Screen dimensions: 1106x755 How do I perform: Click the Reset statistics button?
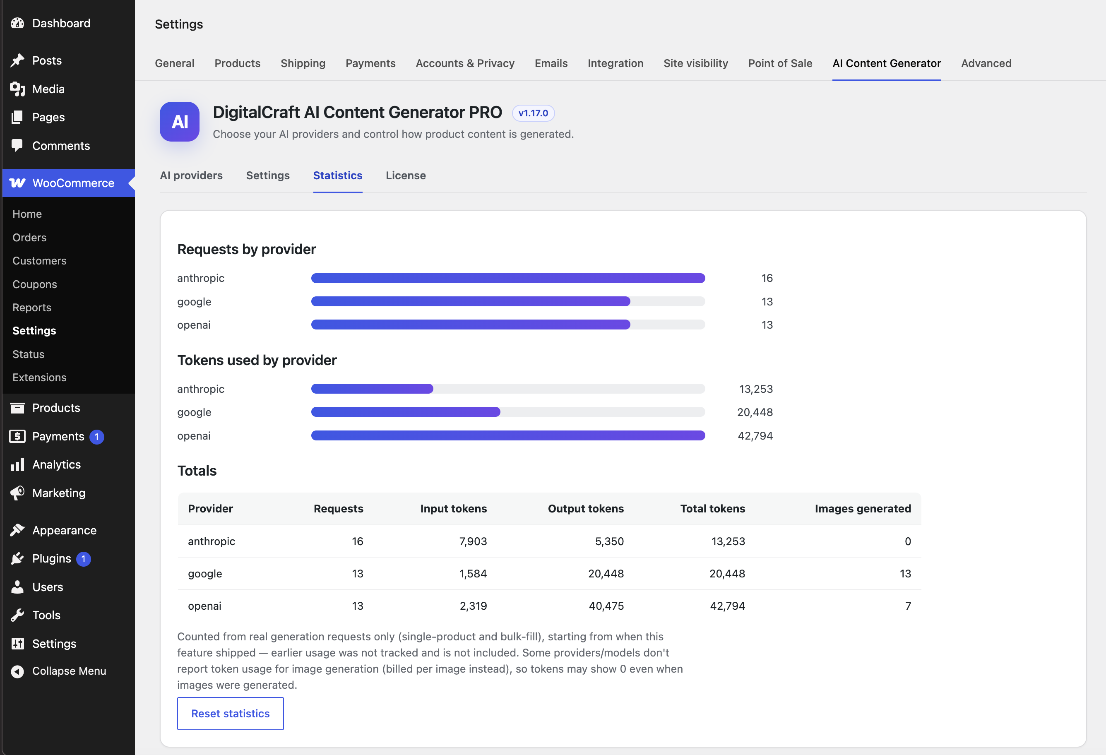(x=230, y=714)
